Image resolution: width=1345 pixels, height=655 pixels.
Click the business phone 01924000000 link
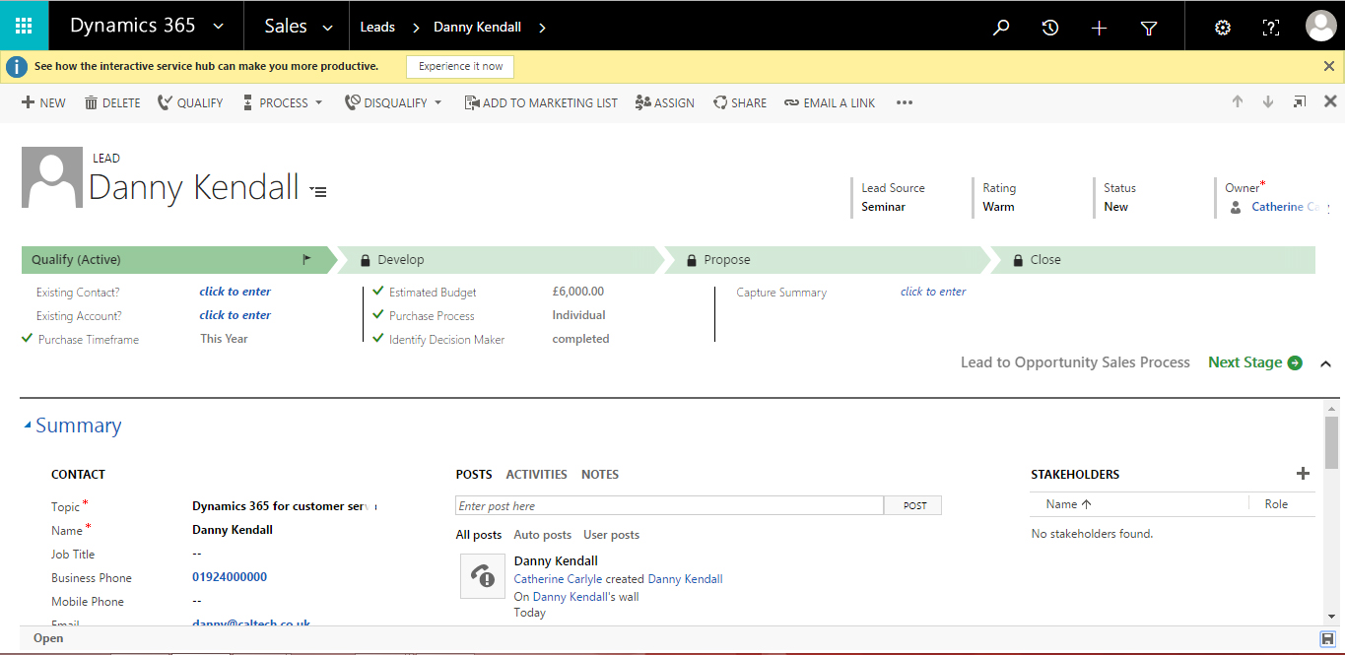click(x=230, y=577)
